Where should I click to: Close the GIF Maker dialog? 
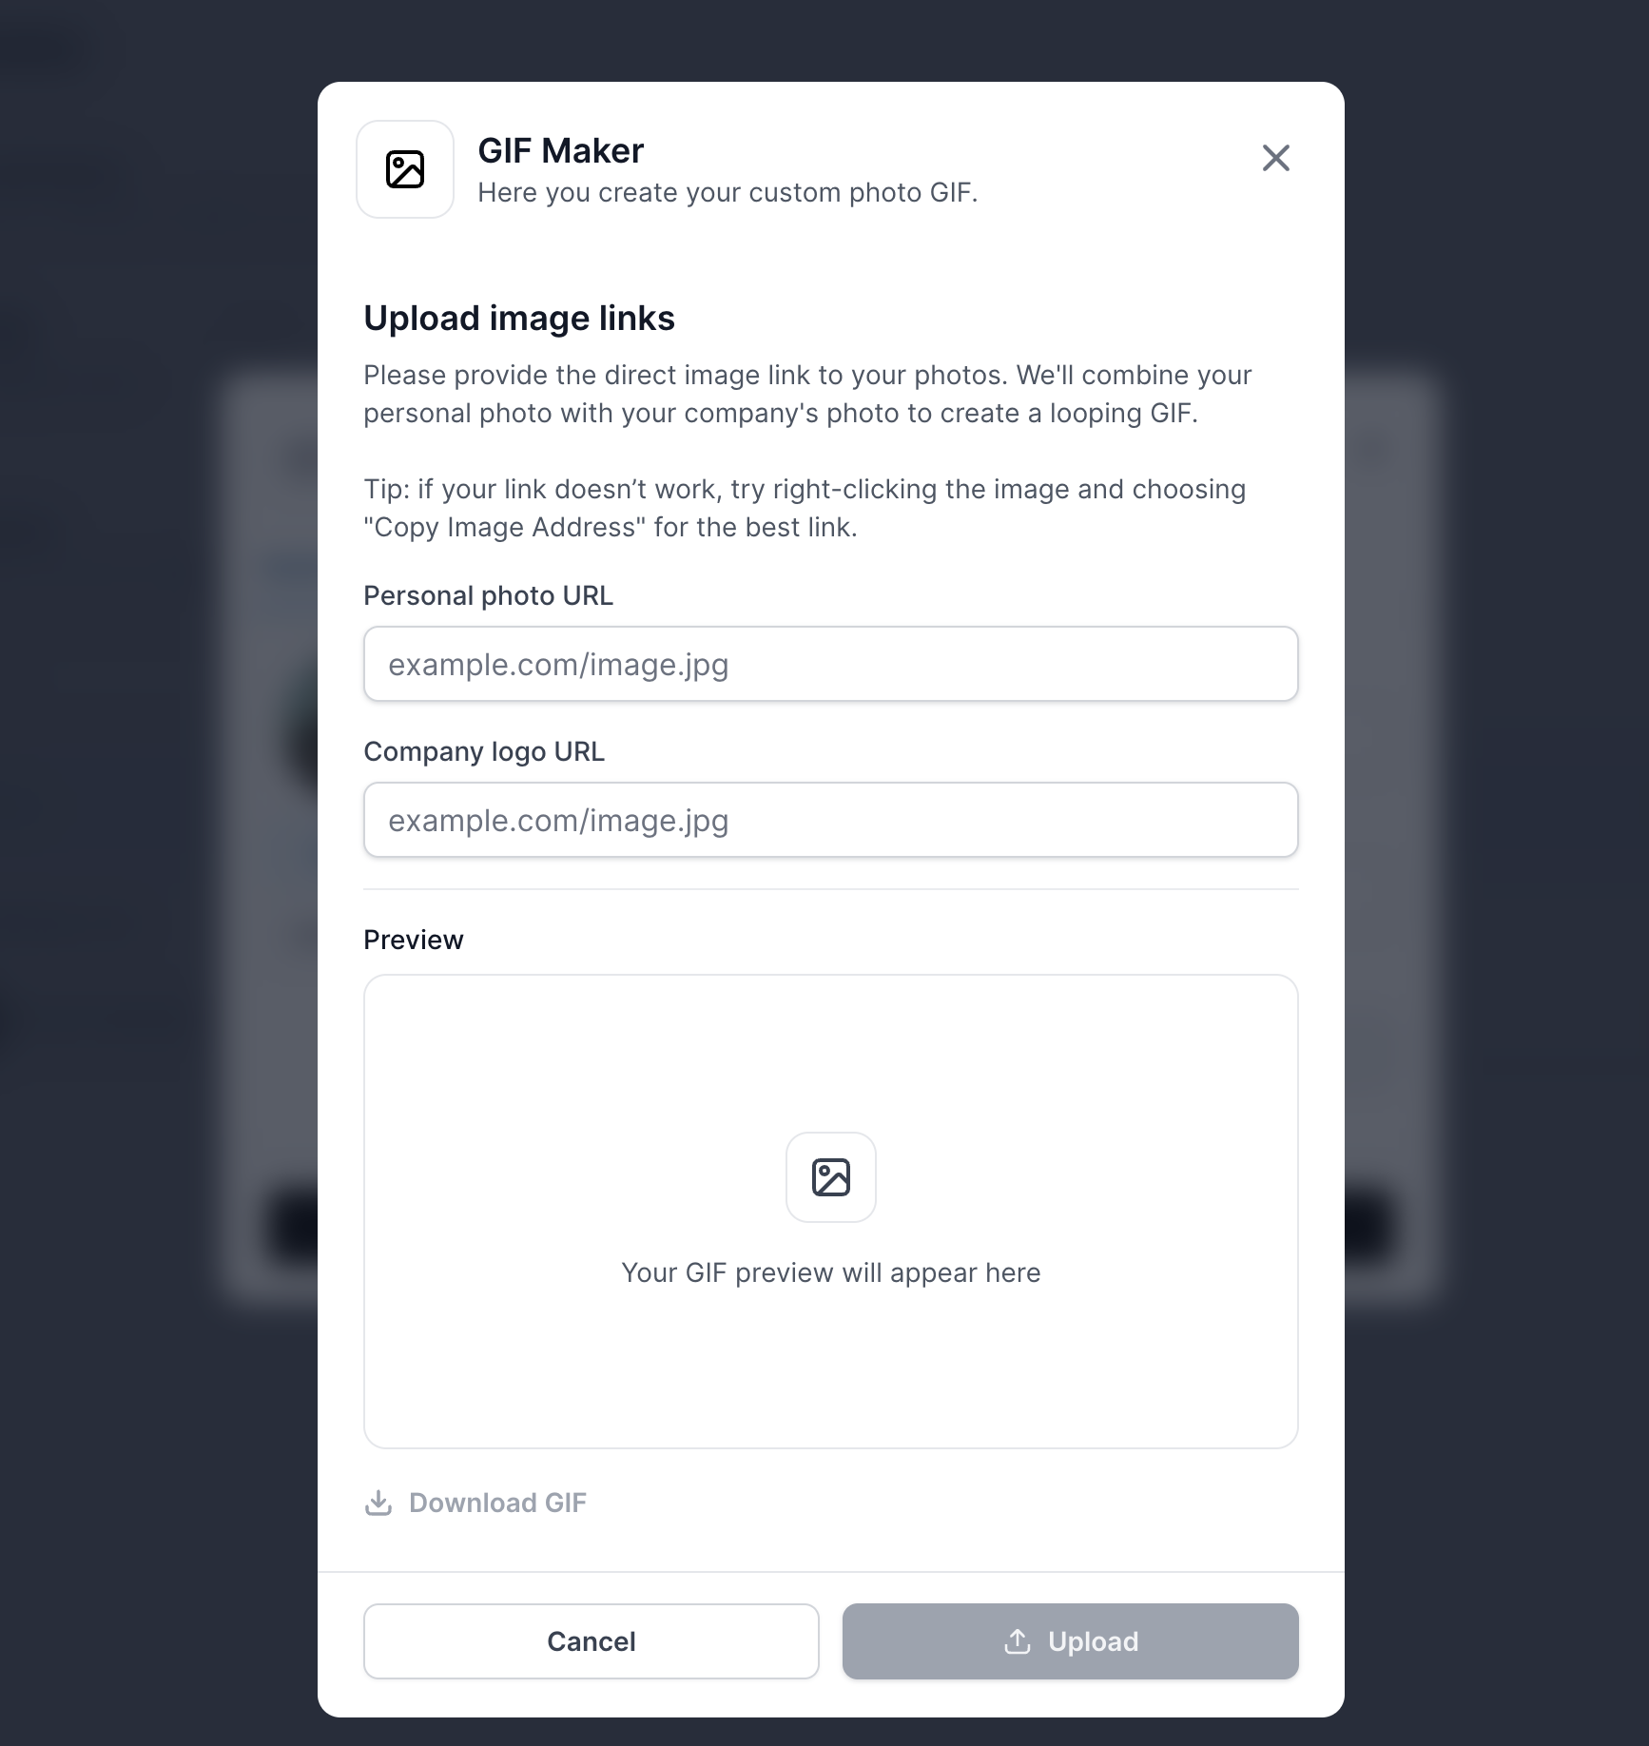pyautogui.click(x=1275, y=158)
